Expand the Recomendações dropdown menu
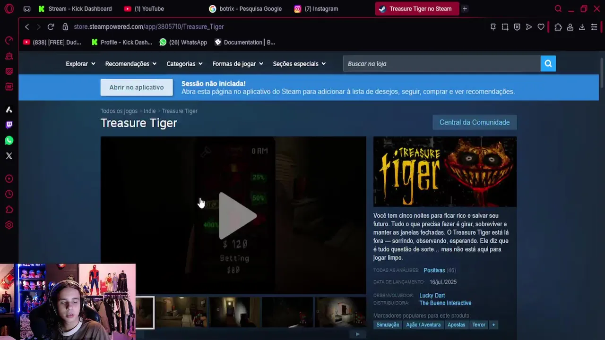Screen dimensions: 605x340 click(131, 64)
